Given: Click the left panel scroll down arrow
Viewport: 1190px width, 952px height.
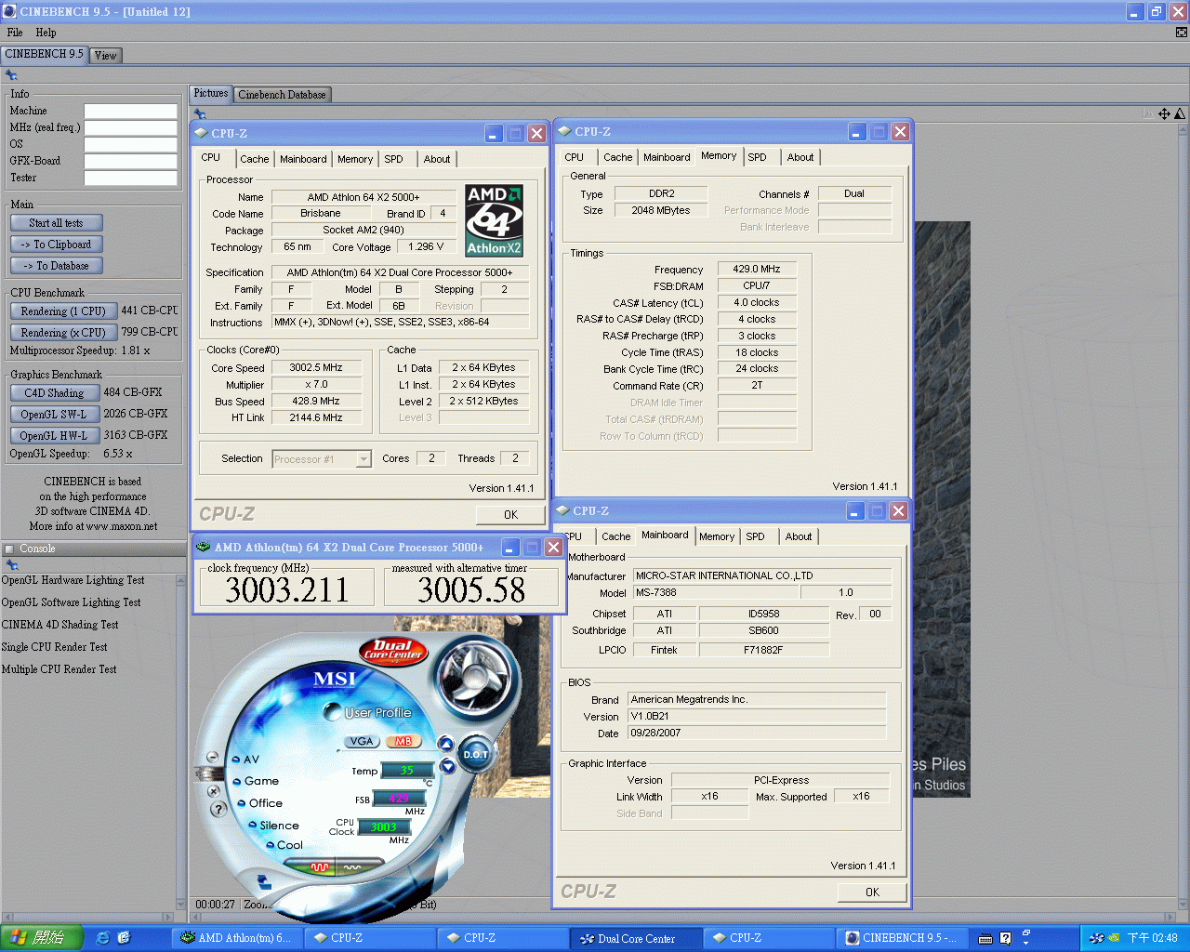Looking at the screenshot, I should point(181,904).
